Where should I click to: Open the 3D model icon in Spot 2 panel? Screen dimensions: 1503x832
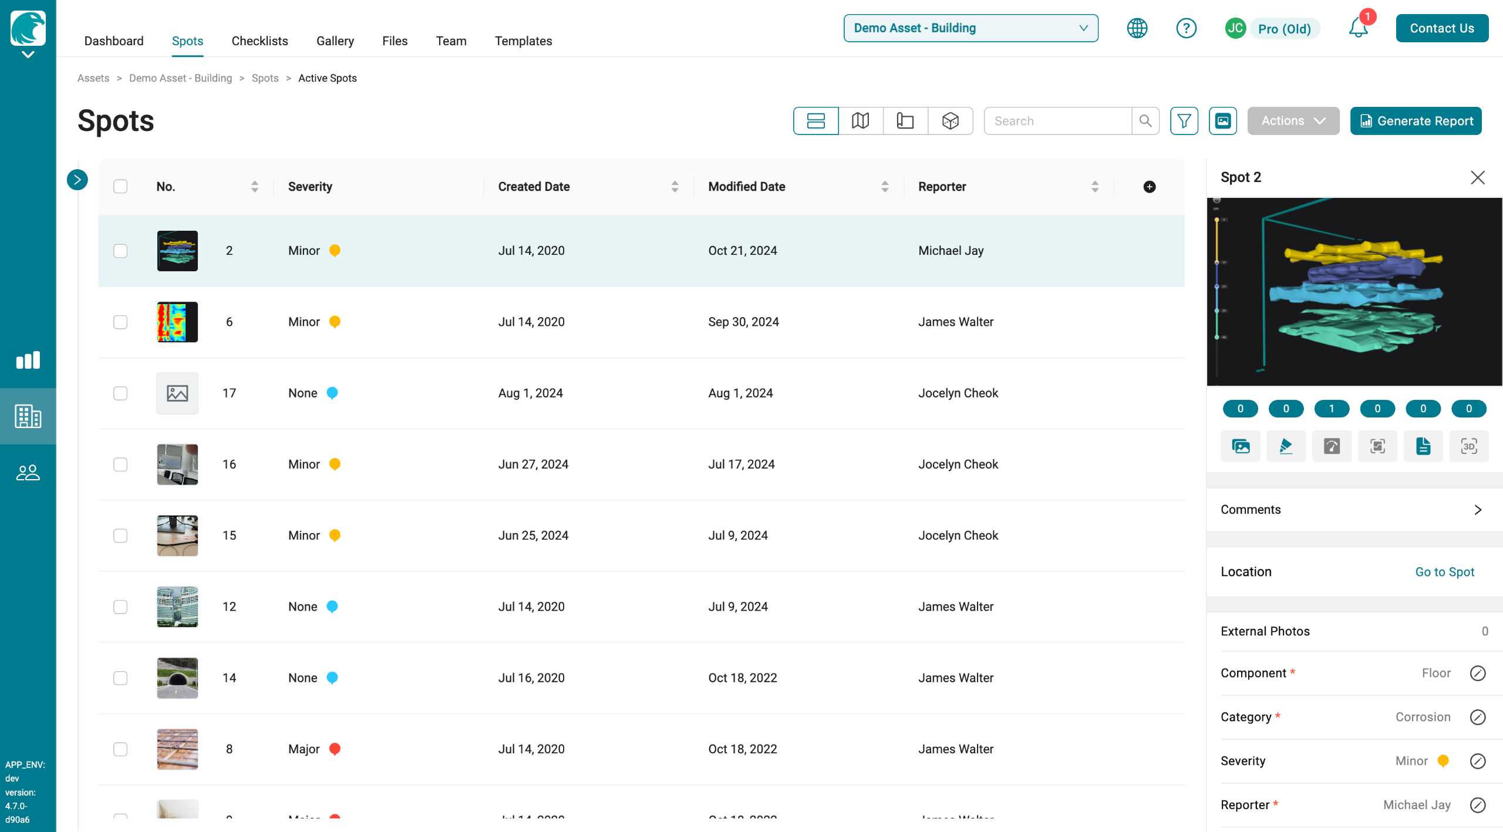[1468, 446]
